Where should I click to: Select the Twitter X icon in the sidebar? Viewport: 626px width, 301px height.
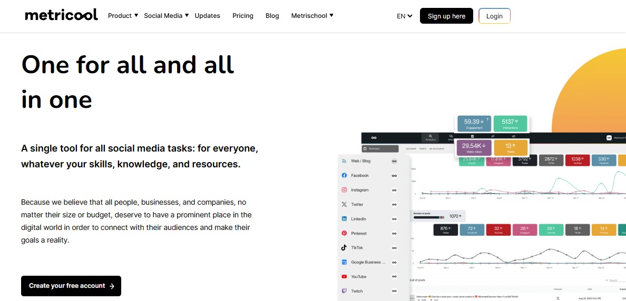[344, 204]
